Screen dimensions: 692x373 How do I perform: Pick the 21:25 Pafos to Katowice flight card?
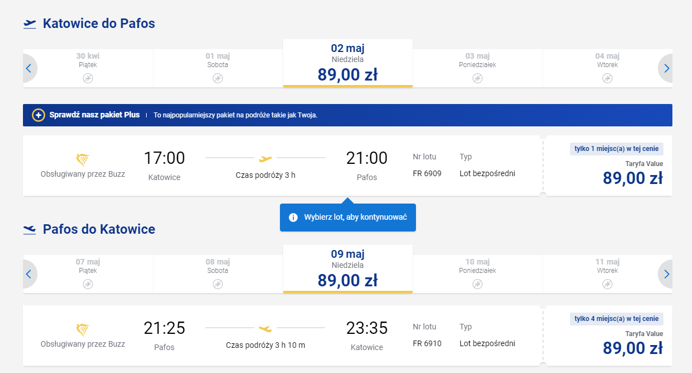pyautogui.click(x=283, y=336)
